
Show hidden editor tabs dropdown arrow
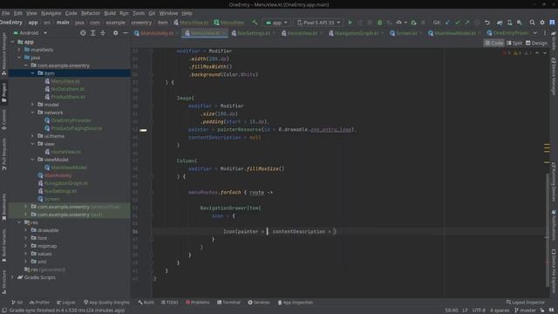(534, 33)
